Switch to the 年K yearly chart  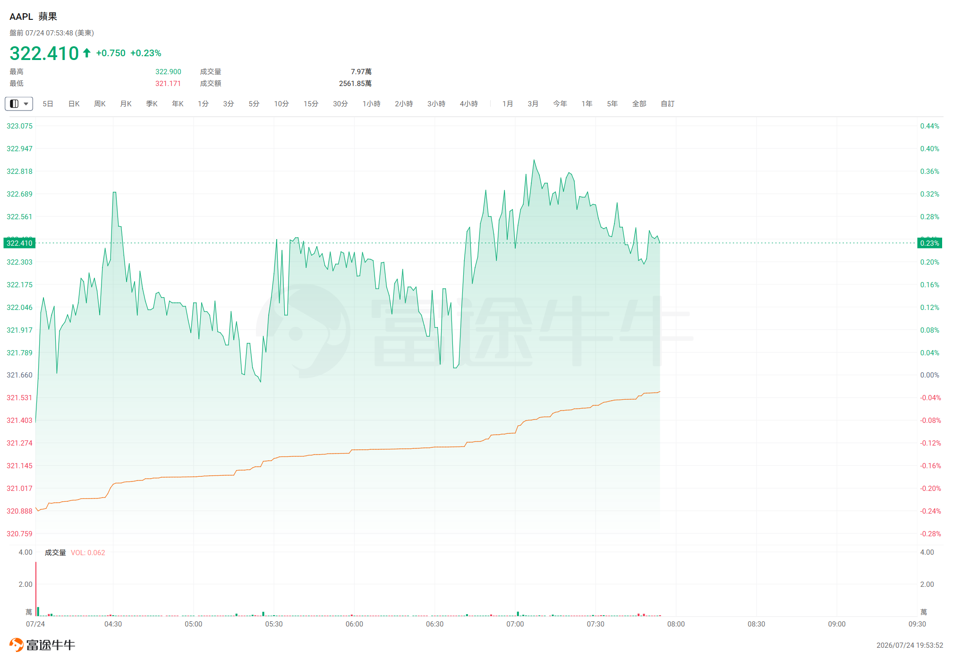click(178, 103)
